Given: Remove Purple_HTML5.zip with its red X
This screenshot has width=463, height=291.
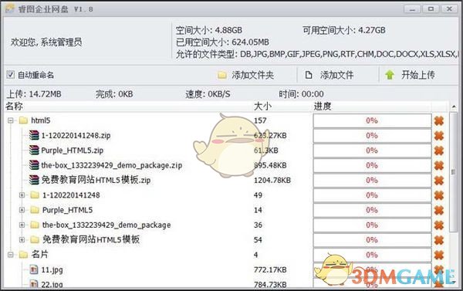Looking at the screenshot, I should click(x=439, y=151).
